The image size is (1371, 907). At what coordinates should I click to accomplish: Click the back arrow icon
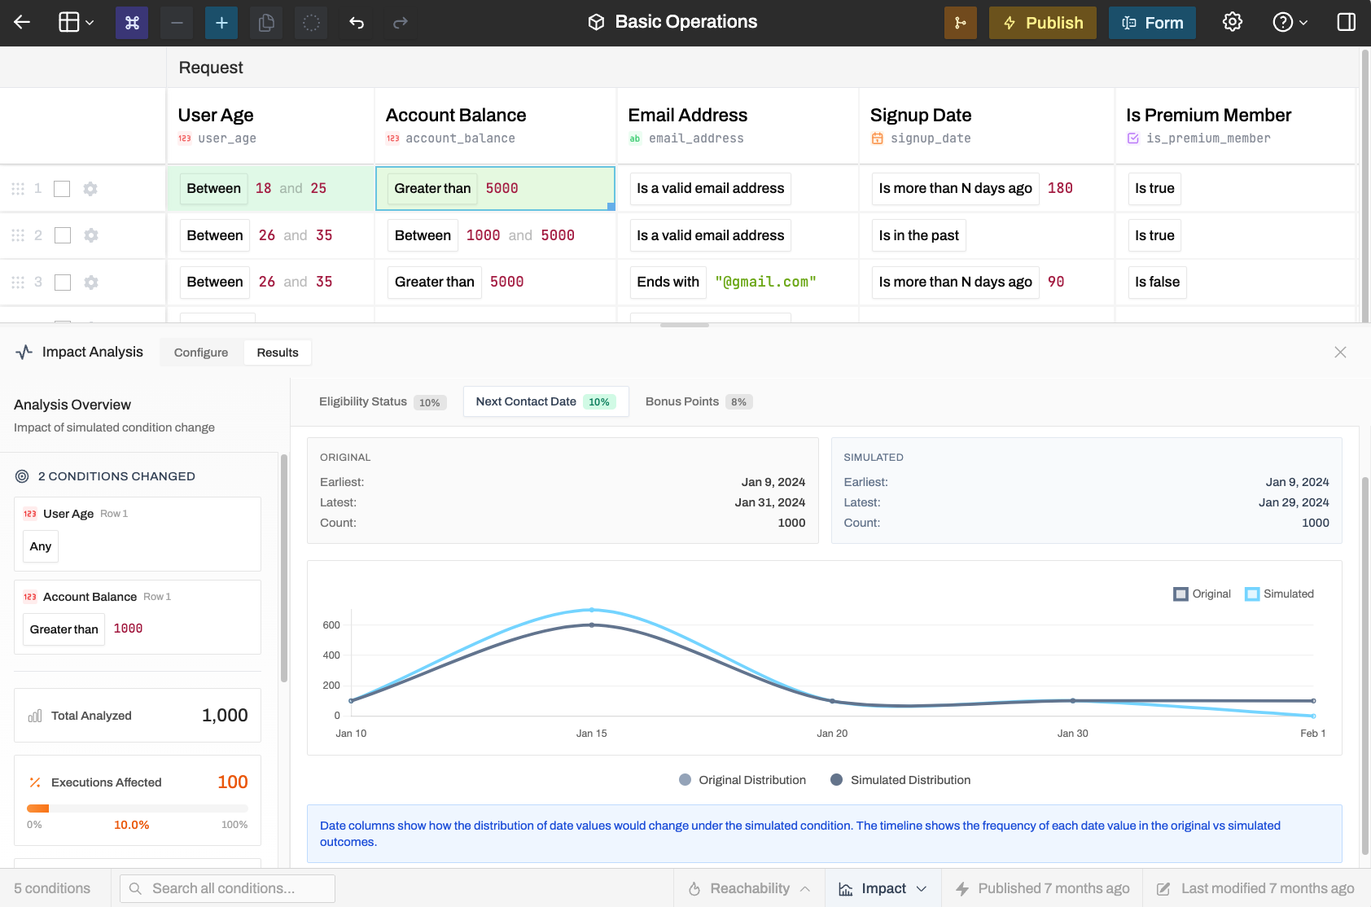click(x=22, y=23)
